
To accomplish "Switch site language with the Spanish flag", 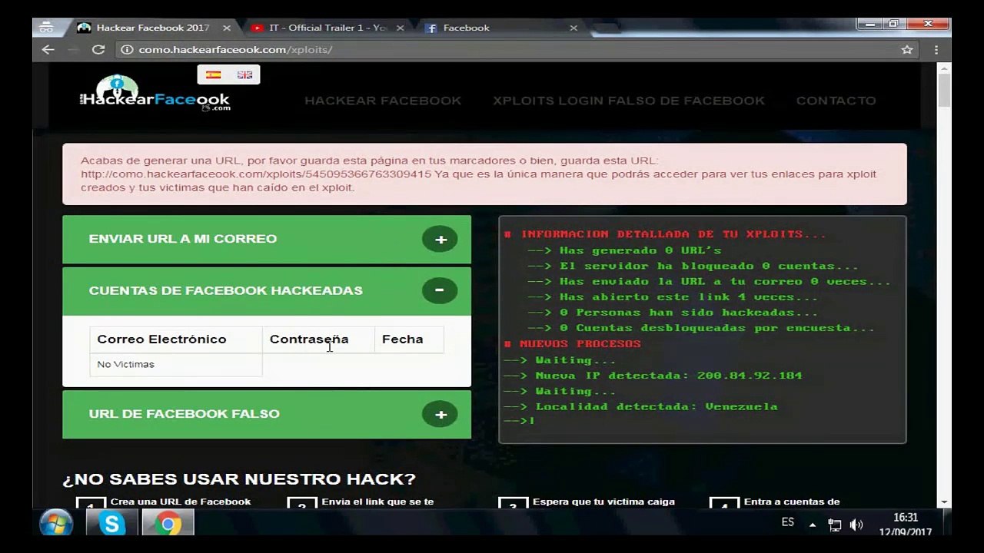I will click(213, 75).
